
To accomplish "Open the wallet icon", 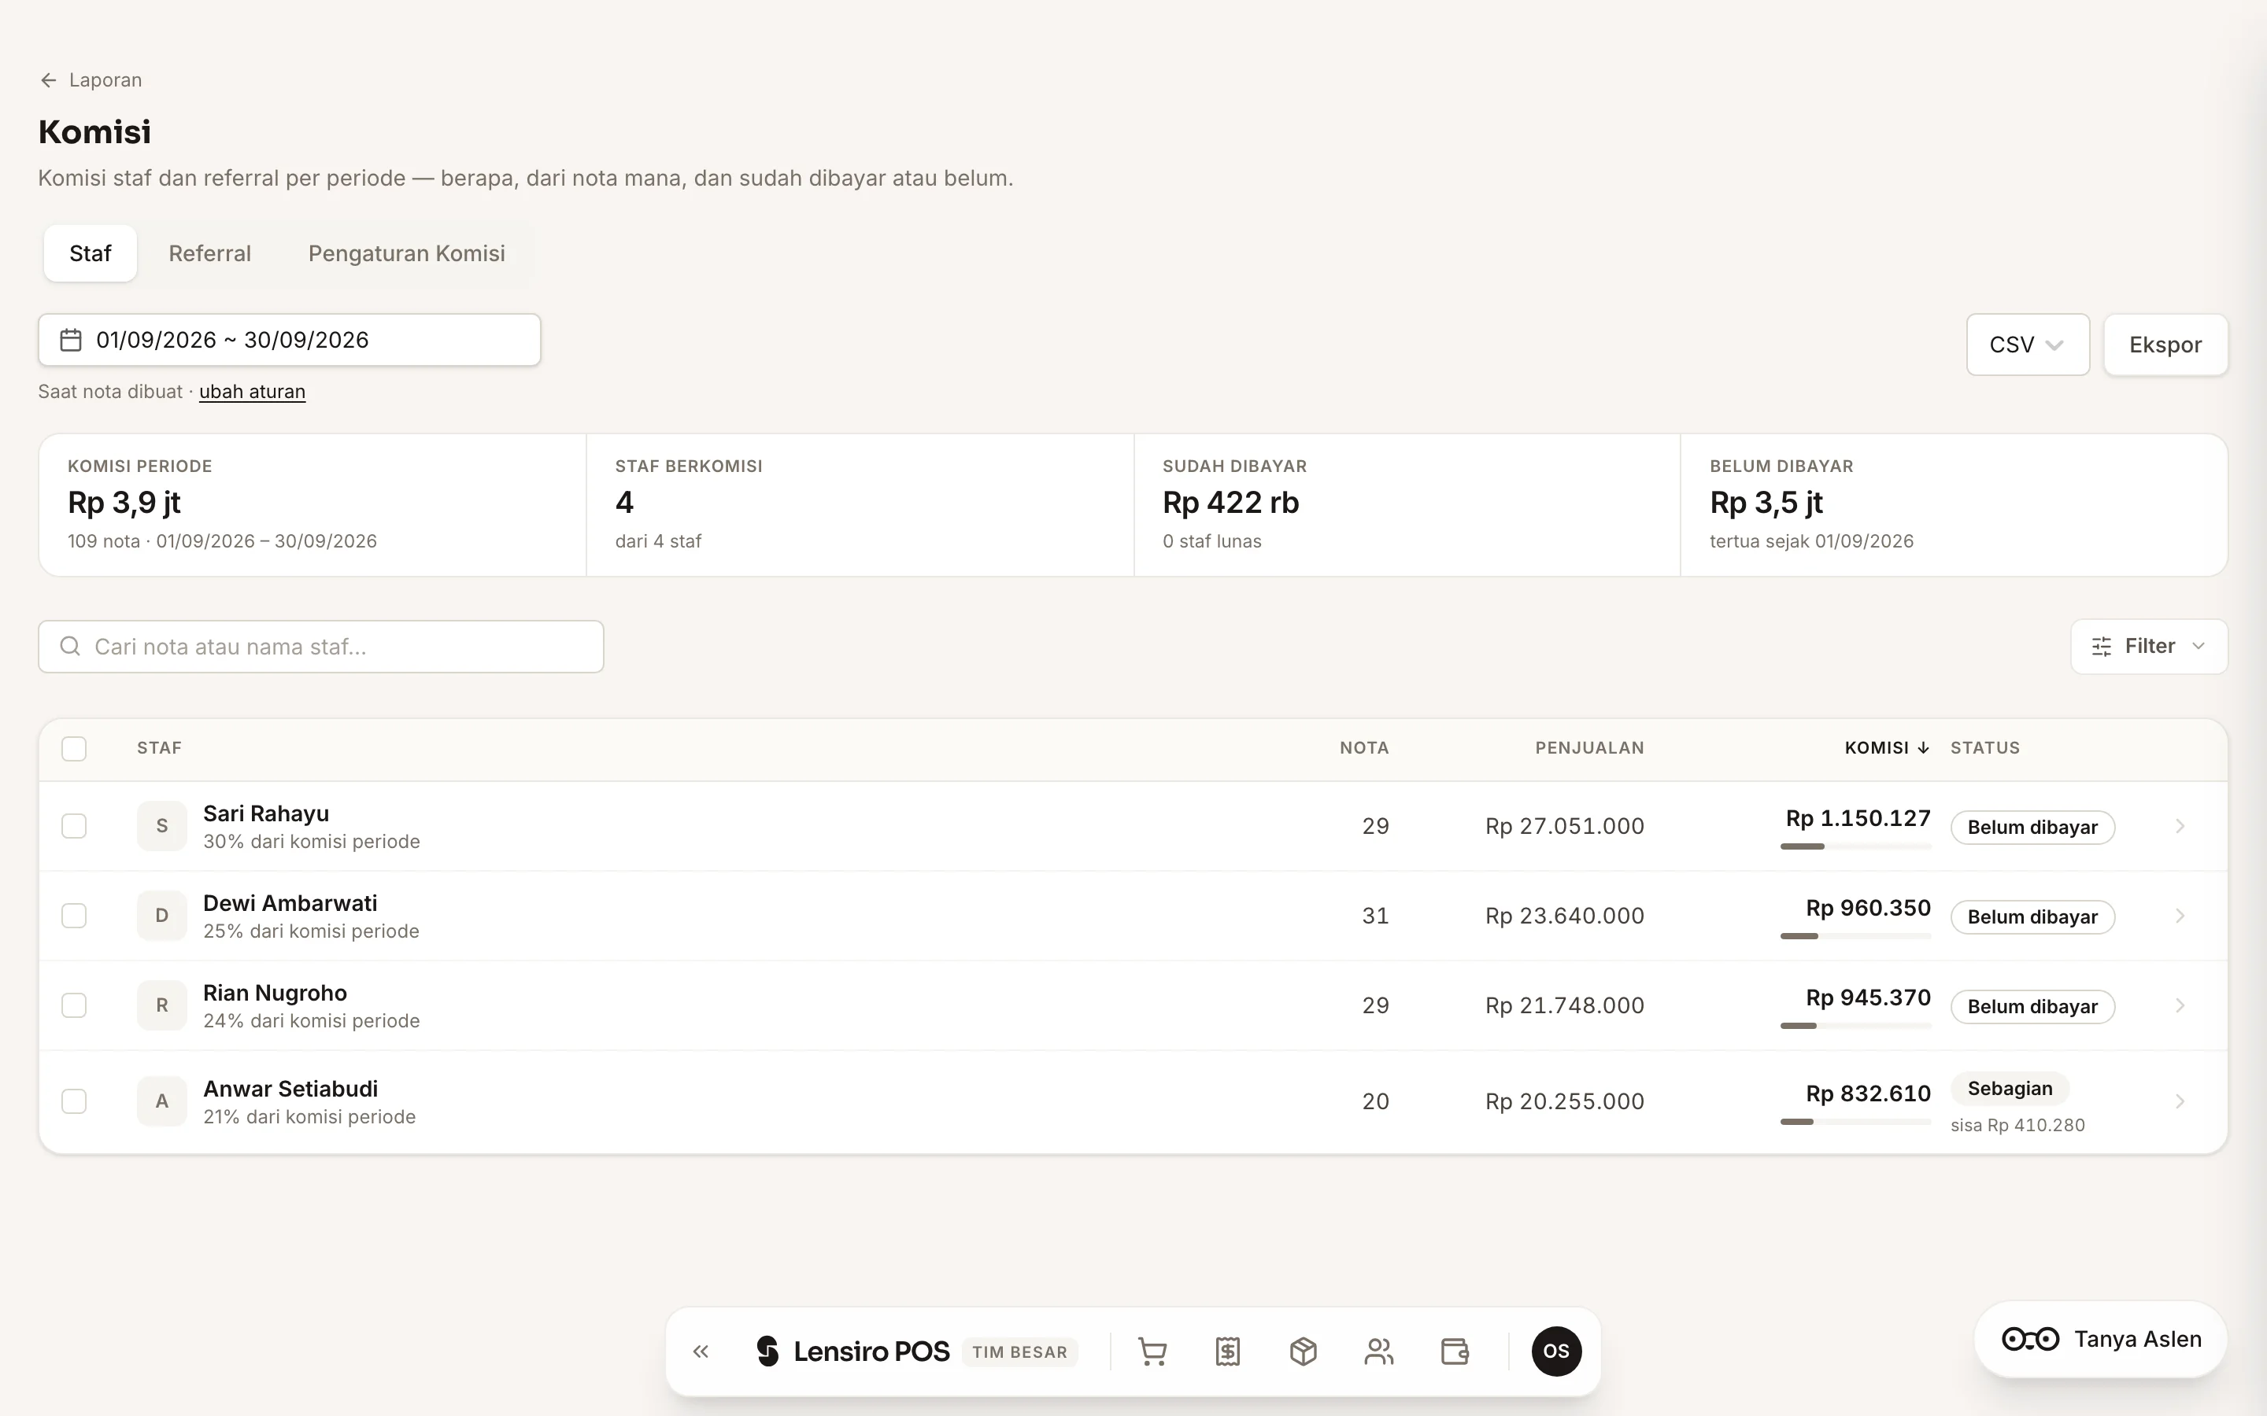I will [1455, 1351].
